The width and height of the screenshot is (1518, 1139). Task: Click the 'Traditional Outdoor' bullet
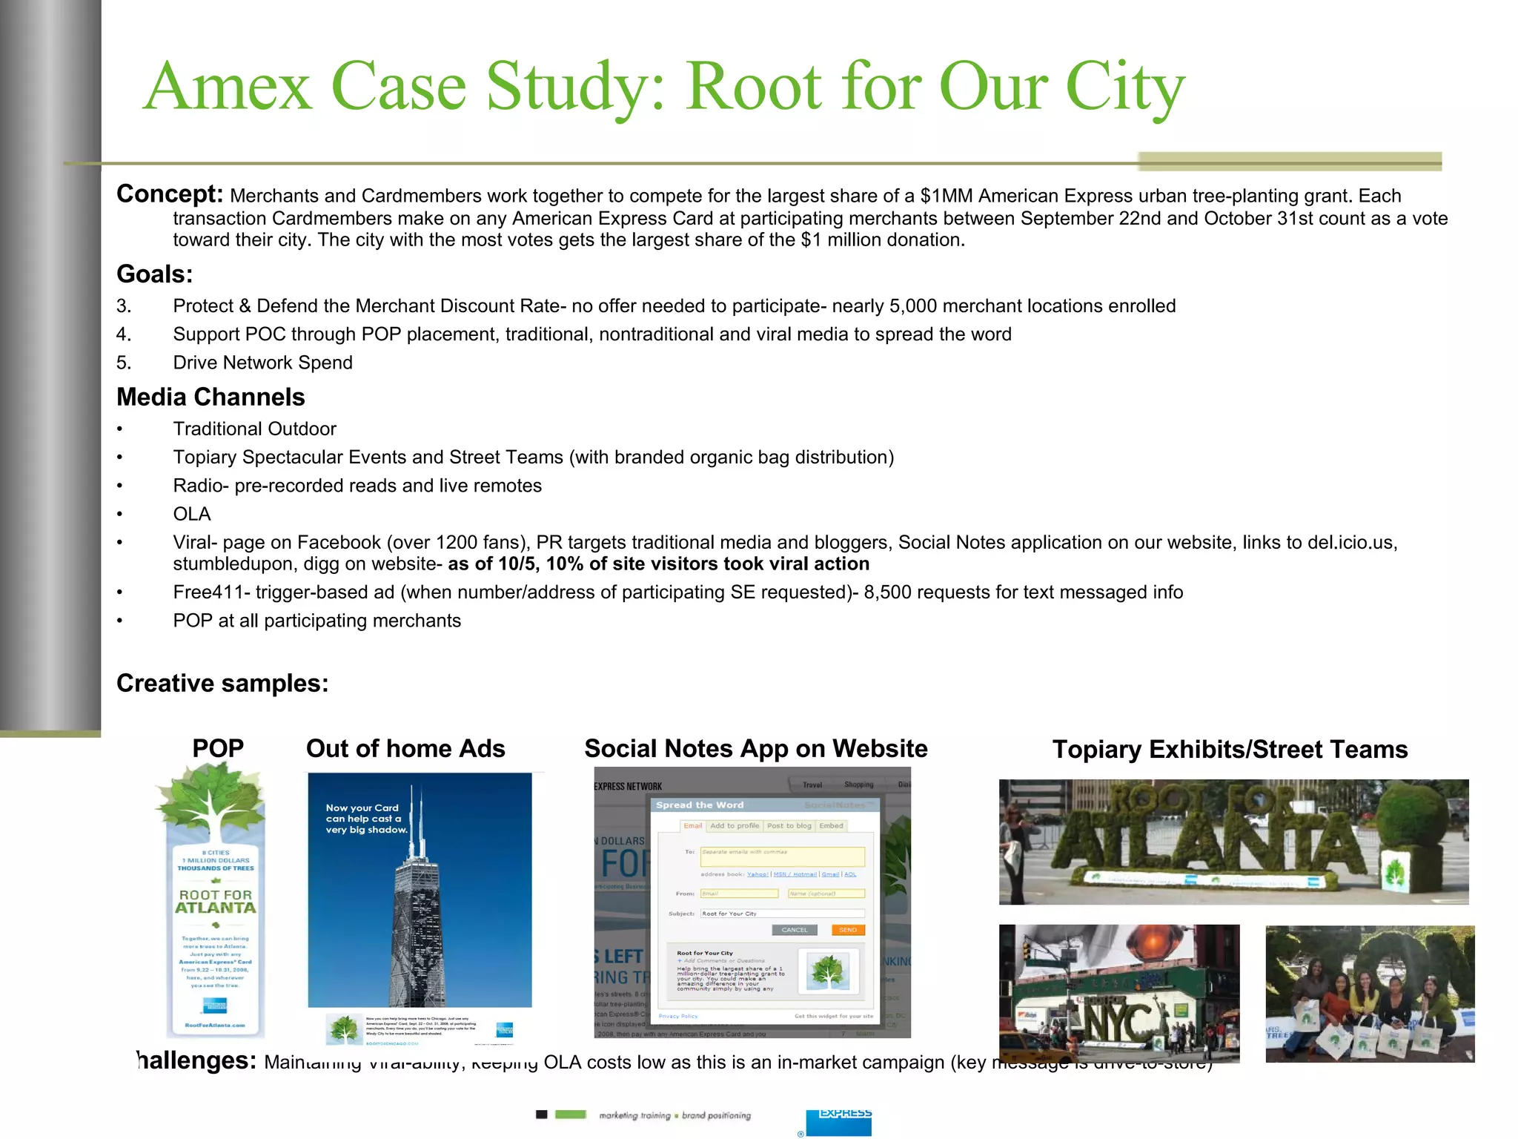[x=254, y=429]
